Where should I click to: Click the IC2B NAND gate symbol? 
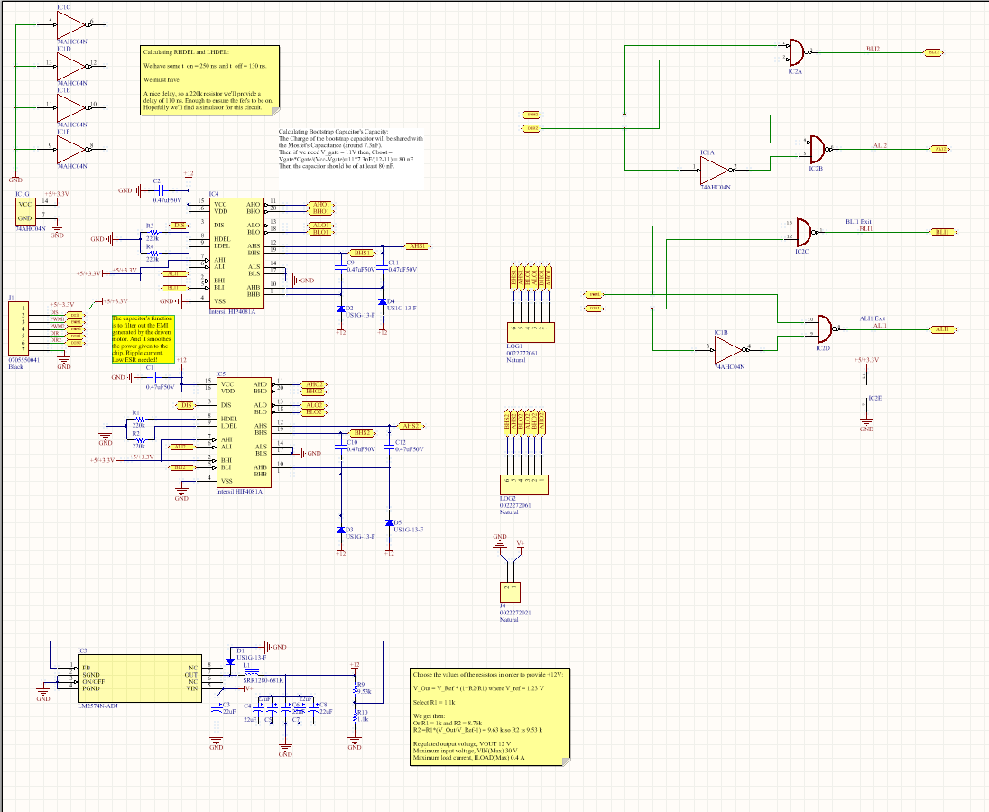tap(818, 149)
